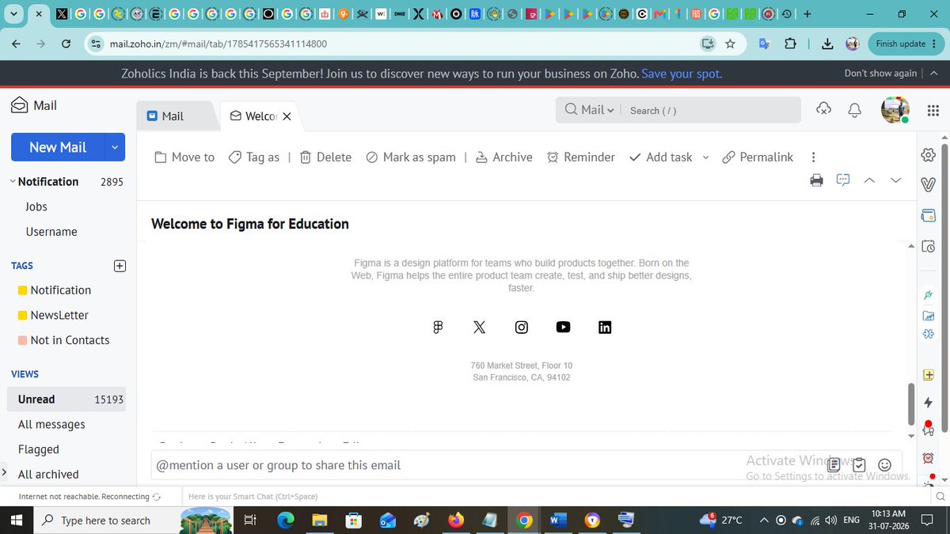
Task: Expand the left sidebar chevron
Action: (4, 473)
